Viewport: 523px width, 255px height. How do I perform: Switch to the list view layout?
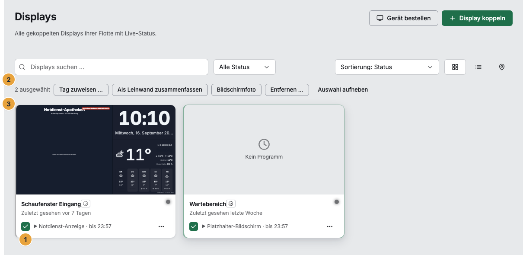coord(478,67)
